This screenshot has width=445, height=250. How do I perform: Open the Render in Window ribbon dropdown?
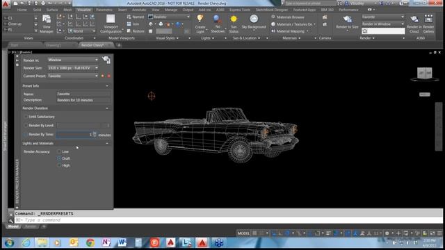pyautogui.click(x=383, y=24)
